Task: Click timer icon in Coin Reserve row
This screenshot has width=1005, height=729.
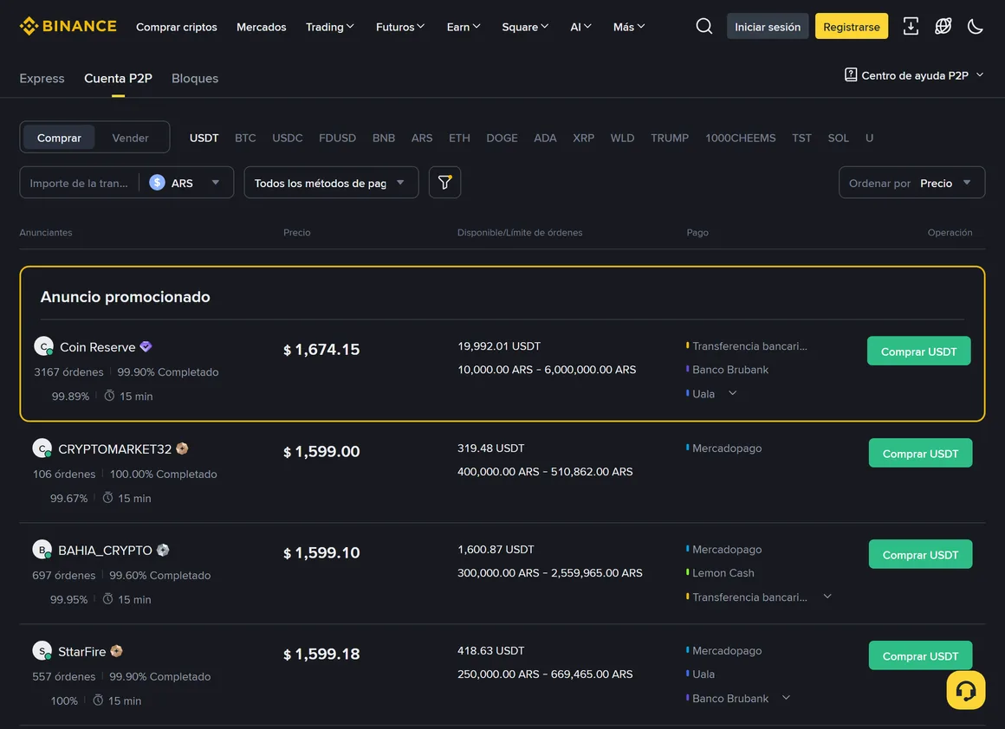Action: pyautogui.click(x=110, y=396)
